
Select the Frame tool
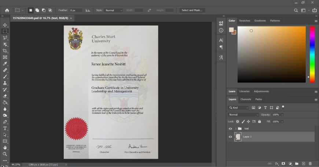(x=5, y=57)
